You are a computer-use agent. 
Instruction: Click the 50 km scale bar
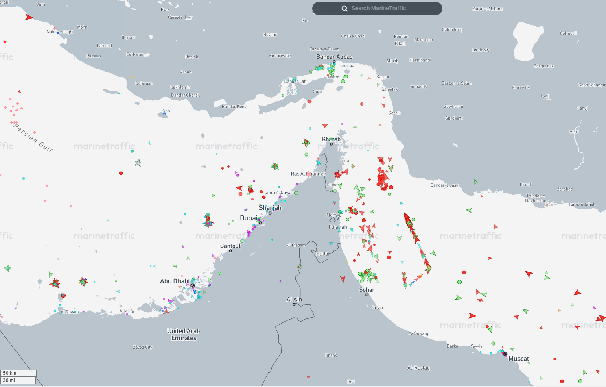coord(18,373)
